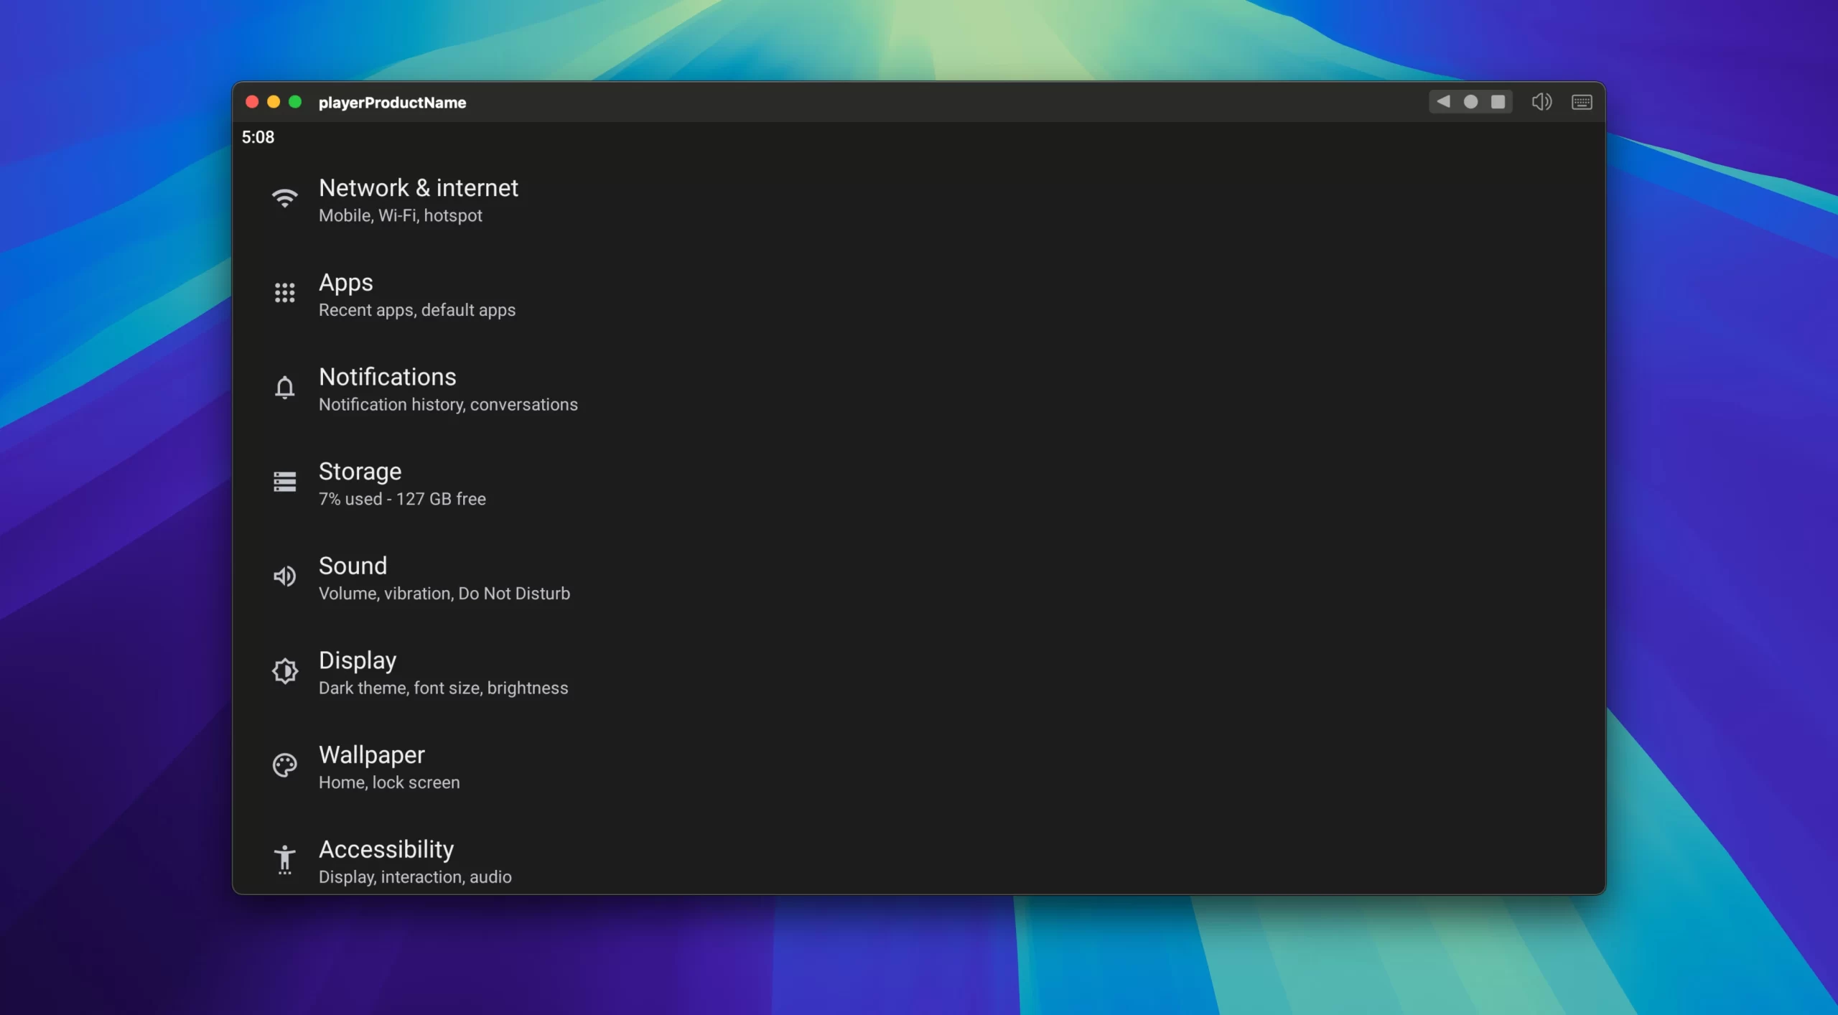Open Storage showing 127 GB free
Image resolution: width=1838 pixels, height=1015 pixels.
(360, 472)
